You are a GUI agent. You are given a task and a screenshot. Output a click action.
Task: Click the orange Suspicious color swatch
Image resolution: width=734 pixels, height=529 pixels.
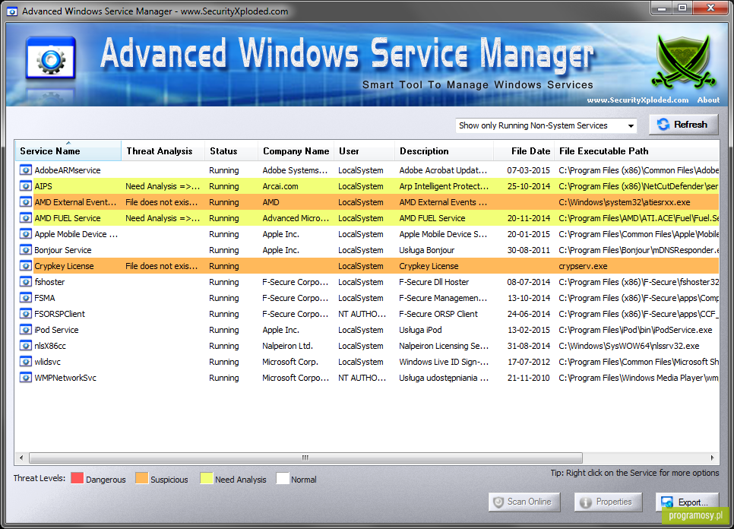click(x=141, y=478)
